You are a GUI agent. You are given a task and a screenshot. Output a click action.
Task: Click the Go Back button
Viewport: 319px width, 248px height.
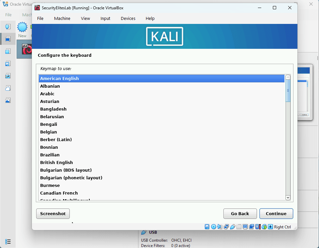pos(240,213)
